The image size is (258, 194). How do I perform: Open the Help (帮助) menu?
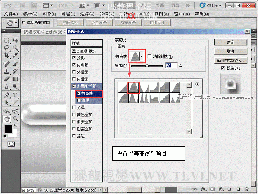[x=202, y=14]
